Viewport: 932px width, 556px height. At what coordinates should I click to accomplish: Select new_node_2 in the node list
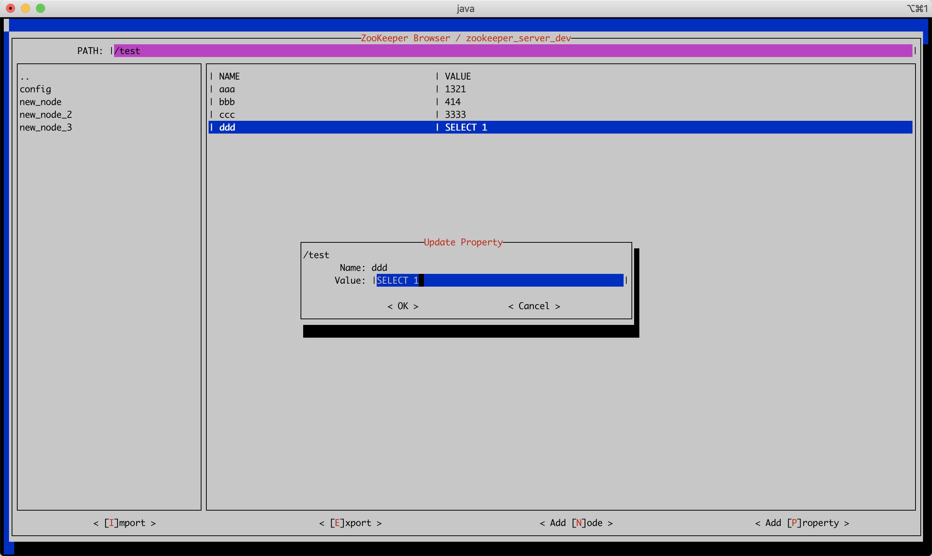pyautogui.click(x=46, y=115)
